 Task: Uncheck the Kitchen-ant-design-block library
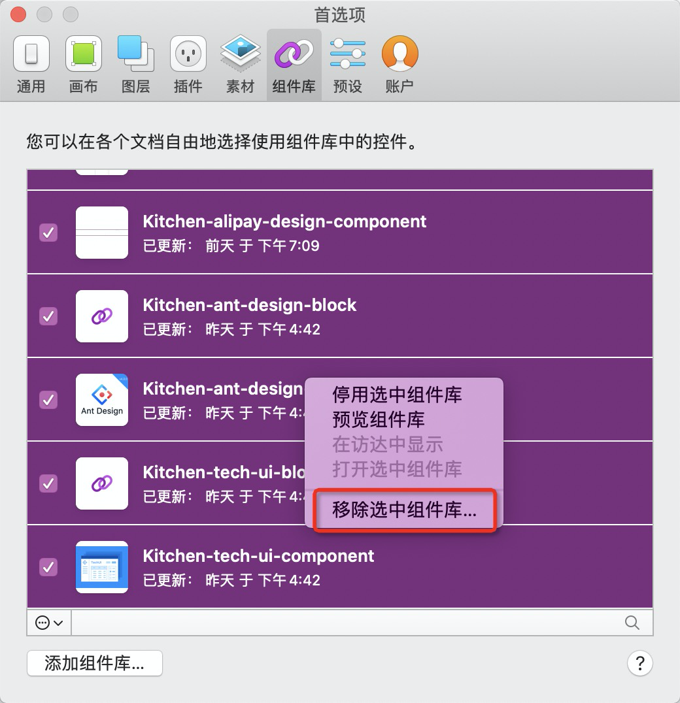[x=48, y=316]
